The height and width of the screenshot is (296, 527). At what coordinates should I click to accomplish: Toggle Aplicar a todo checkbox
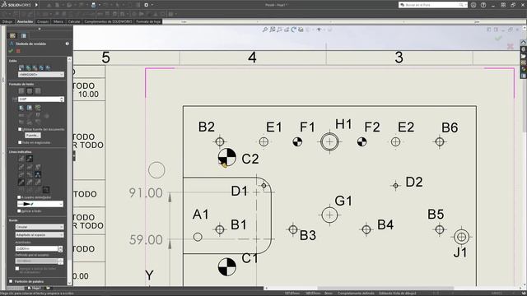coord(19,210)
